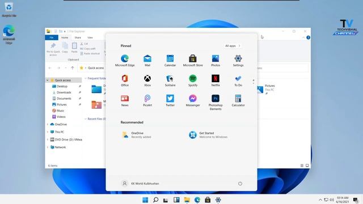The image size is (363, 204).
Task: Open Photoshop Elements pinned app
Action: 216,102
